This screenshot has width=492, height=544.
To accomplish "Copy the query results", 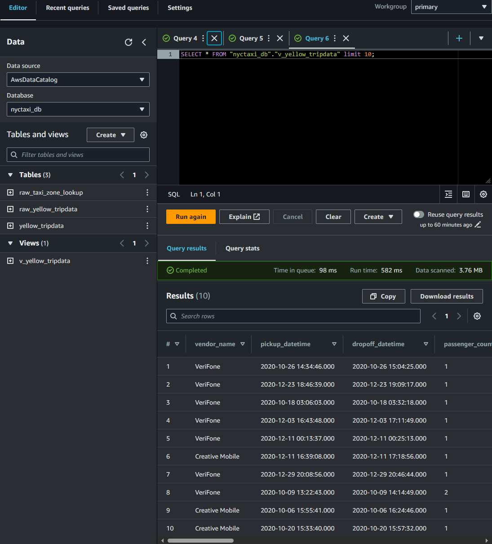I will click(384, 296).
